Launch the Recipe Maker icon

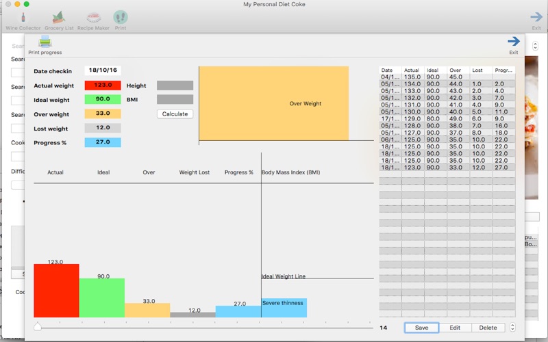pyautogui.click(x=93, y=18)
